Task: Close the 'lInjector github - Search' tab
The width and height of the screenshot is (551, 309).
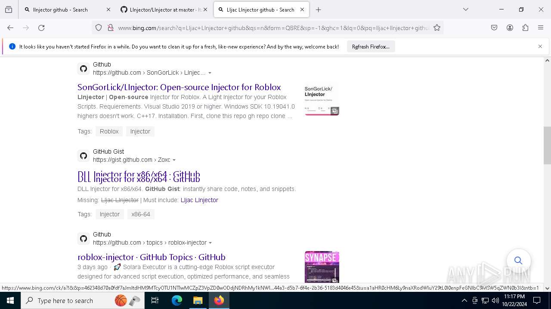Action: click(x=108, y=9)
